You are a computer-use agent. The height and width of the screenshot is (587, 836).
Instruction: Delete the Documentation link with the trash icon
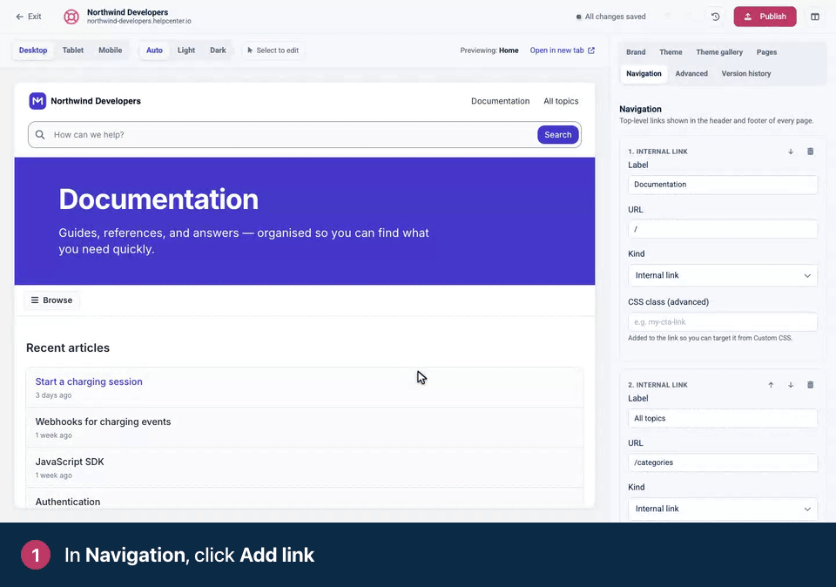810,152
